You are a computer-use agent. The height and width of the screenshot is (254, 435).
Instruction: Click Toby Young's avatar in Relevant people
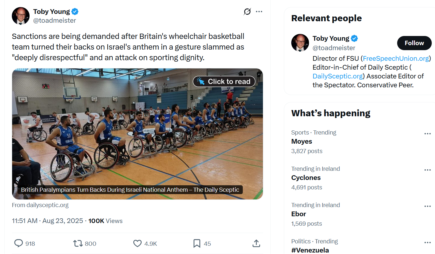pyautogui.click(x=300, y=43)
